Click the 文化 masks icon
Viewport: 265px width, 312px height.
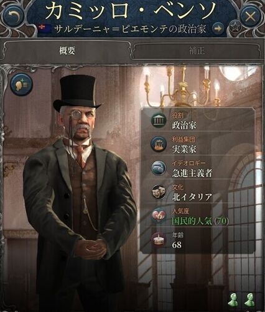pyautogui.click(x=159, y=192)
